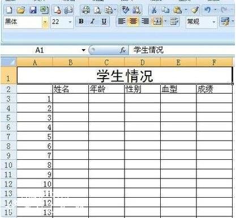Screen dimensions: 240x218
Task: Paste from clipboard icon
Action: (178, 10)
